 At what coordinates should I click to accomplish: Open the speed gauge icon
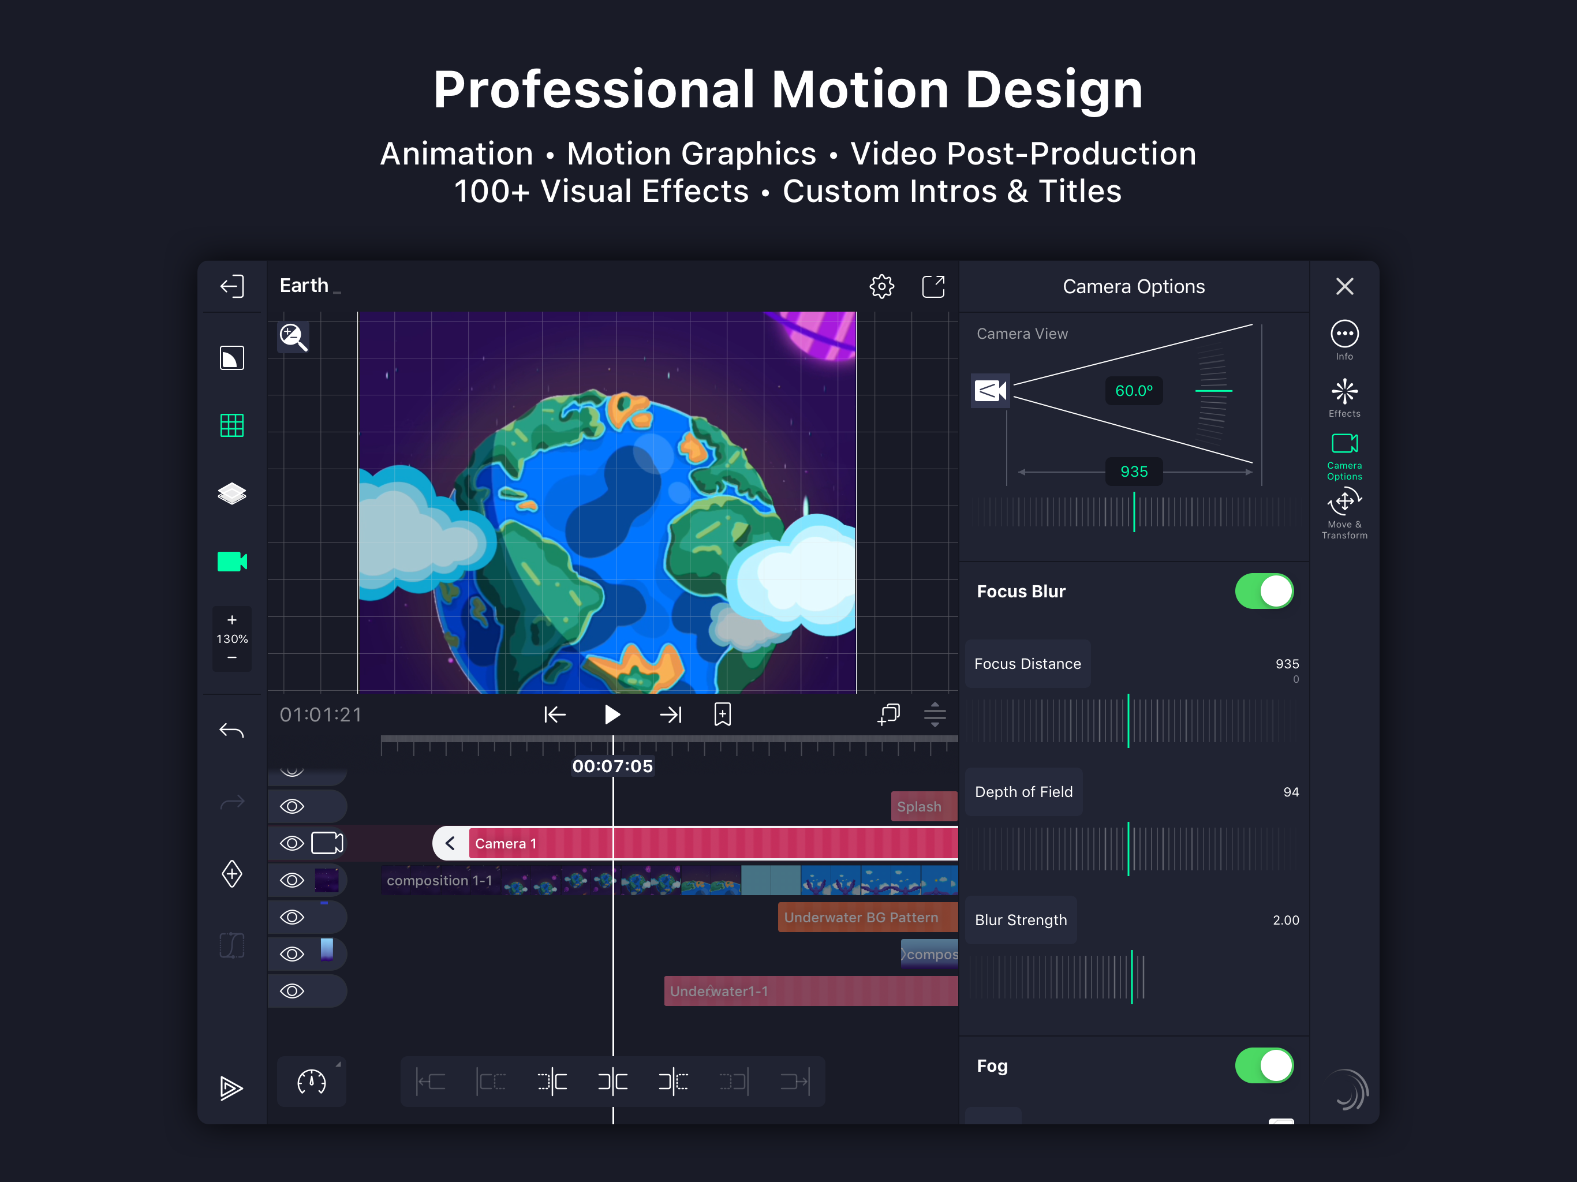[311, 1082]
